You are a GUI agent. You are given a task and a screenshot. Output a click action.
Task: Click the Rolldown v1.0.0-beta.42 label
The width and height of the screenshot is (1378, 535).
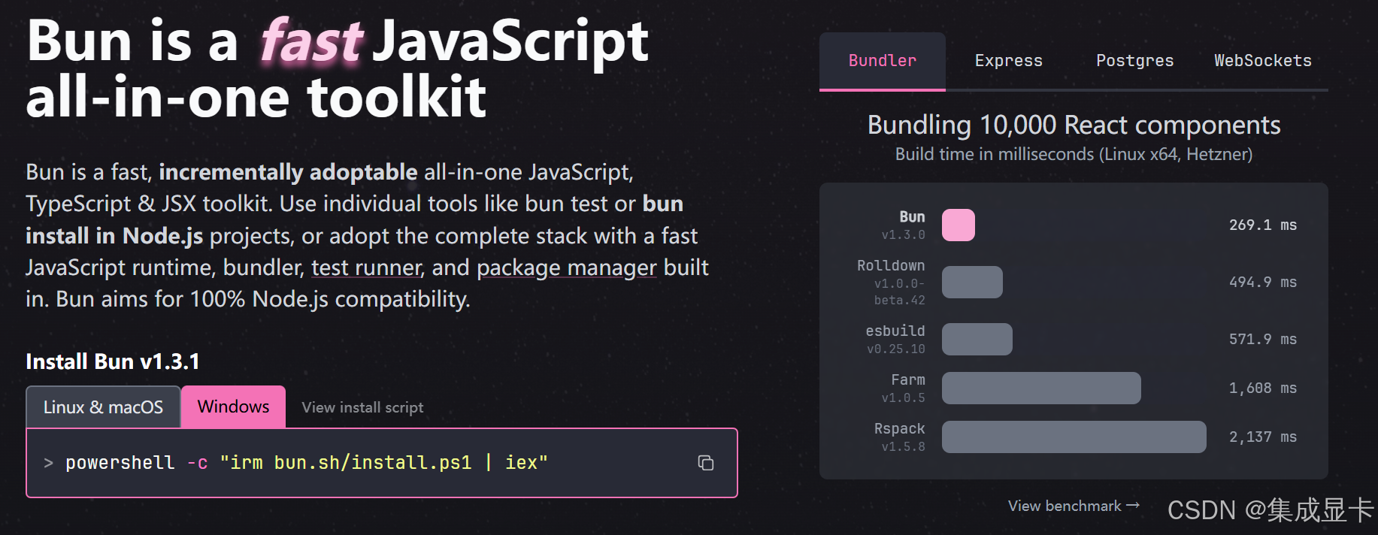[x=892, y=283]
